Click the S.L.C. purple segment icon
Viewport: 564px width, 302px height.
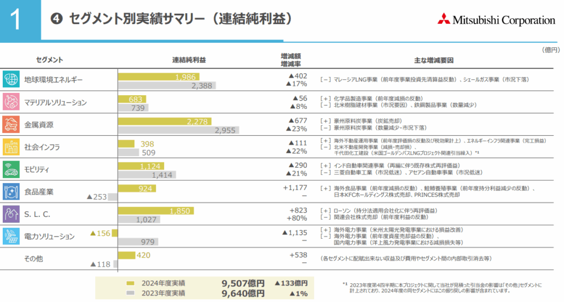tap(11, 214)
